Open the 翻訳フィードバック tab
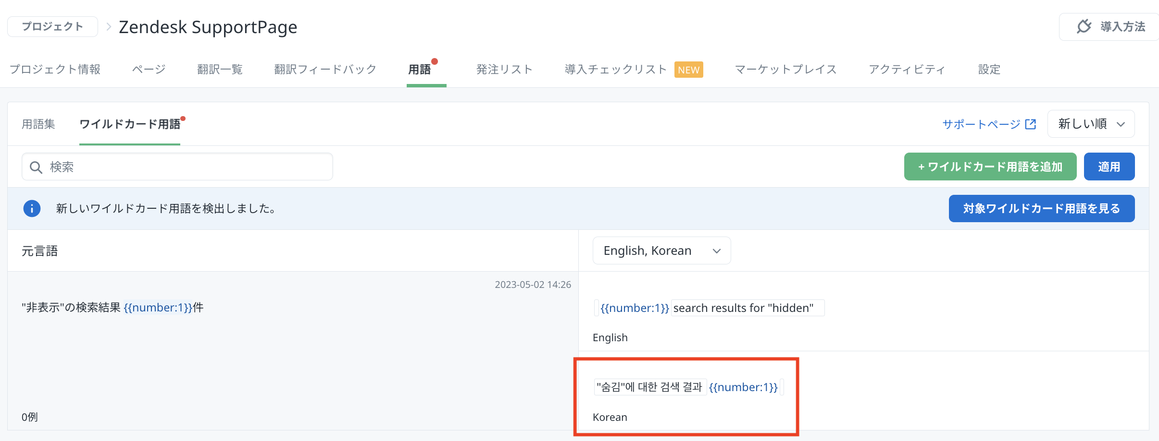Viewport: 1159px width, 441px height. (325, 70)
